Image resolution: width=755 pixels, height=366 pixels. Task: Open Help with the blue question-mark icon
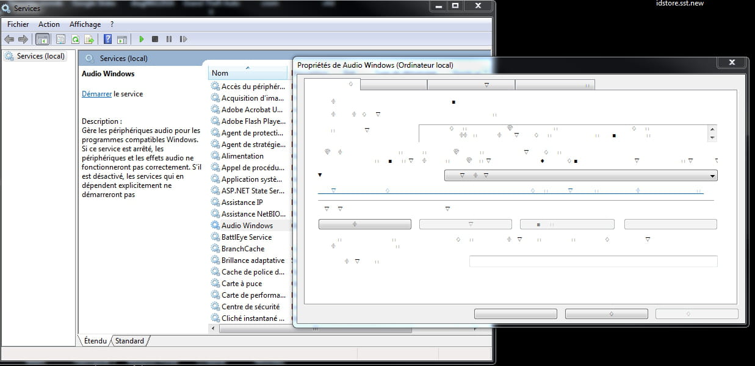107,39
